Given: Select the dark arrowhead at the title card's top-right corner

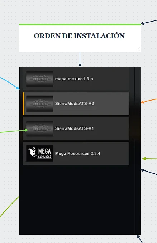Looking at the screenshot, I should click(x=142, y=23).
